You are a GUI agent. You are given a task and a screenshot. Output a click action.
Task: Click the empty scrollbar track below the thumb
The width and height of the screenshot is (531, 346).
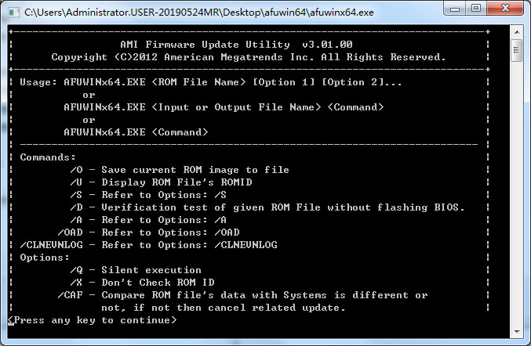[516, 196]
